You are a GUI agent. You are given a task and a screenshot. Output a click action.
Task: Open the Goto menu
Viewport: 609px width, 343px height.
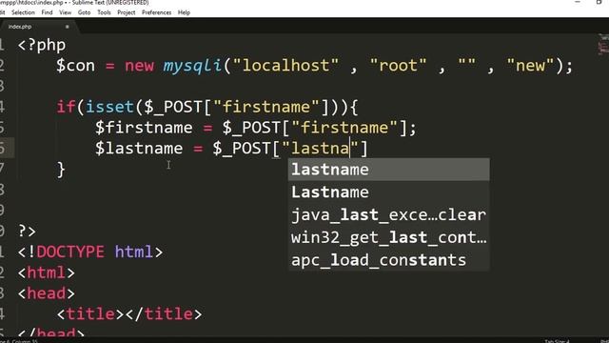click(85, 12)
